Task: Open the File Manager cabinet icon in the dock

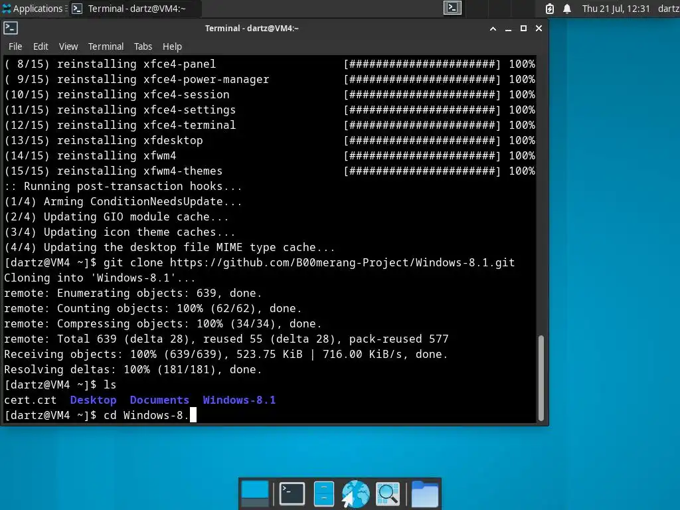Action: [323, 493]
